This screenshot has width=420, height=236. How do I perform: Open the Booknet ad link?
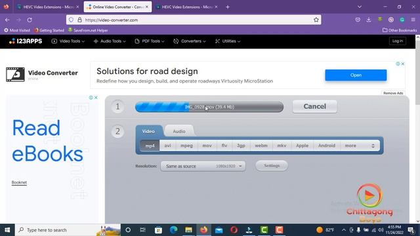(x=19, y=182)
